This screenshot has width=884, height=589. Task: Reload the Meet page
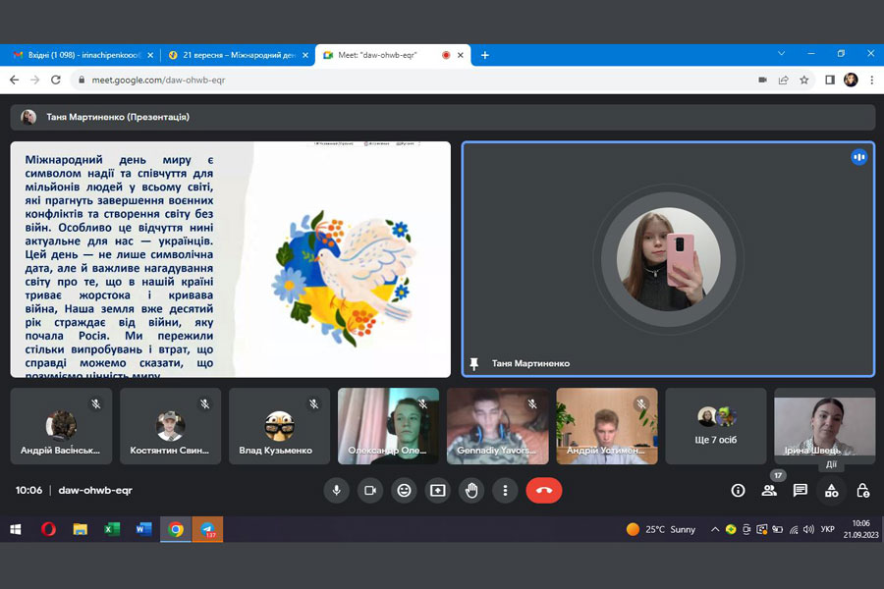(x=56, y=80)
